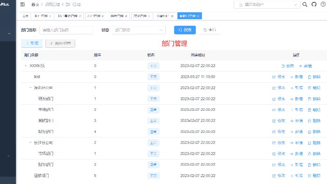
Task: Add a child under 运维部门
Action: coord(296,176)
